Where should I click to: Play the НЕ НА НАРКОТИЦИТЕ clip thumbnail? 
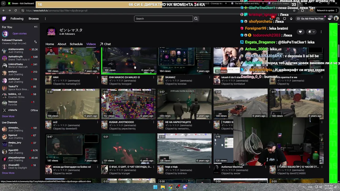[x=184, y=104]
